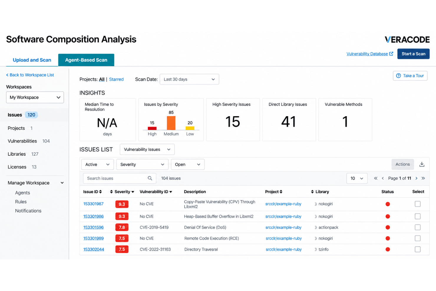Sort by Library column arrows
436x291 pixels.
(312, 192)
